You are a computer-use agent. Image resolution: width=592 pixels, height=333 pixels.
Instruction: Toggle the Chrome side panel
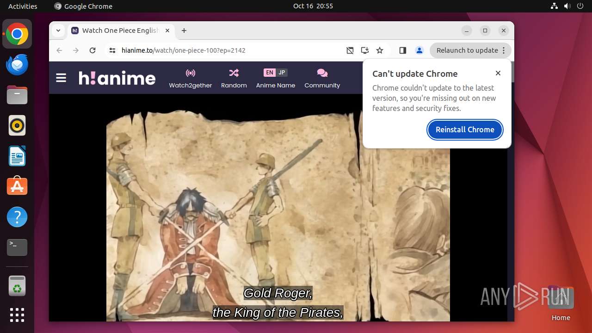click(403, 50)
